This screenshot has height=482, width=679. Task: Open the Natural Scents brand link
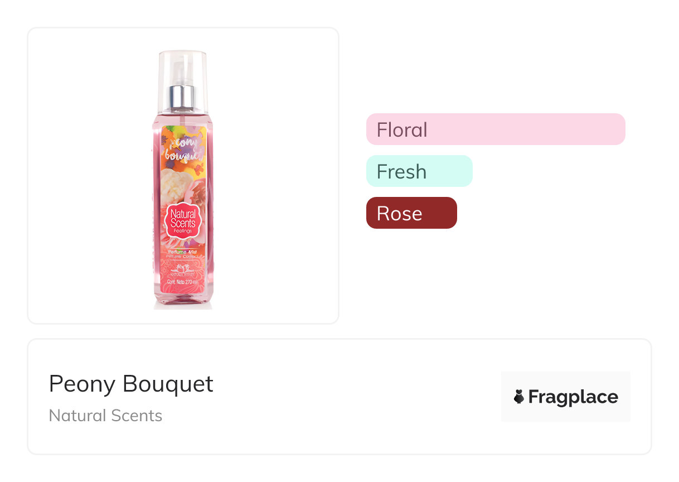[105, 416]
